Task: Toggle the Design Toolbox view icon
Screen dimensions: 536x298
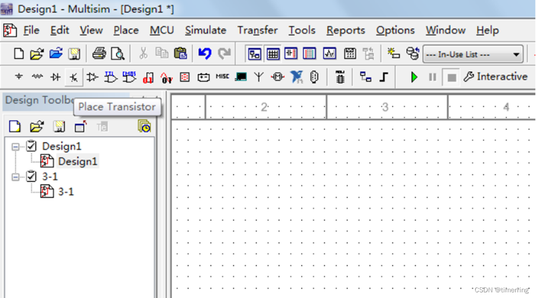Action: [254, 54]
